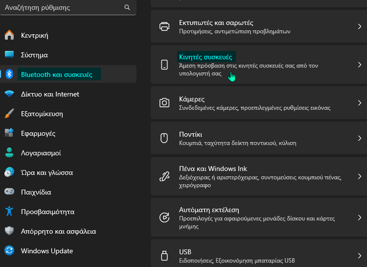
Task: Click the Παιχνίδια gamepad icon
Action: click(9, 192)
